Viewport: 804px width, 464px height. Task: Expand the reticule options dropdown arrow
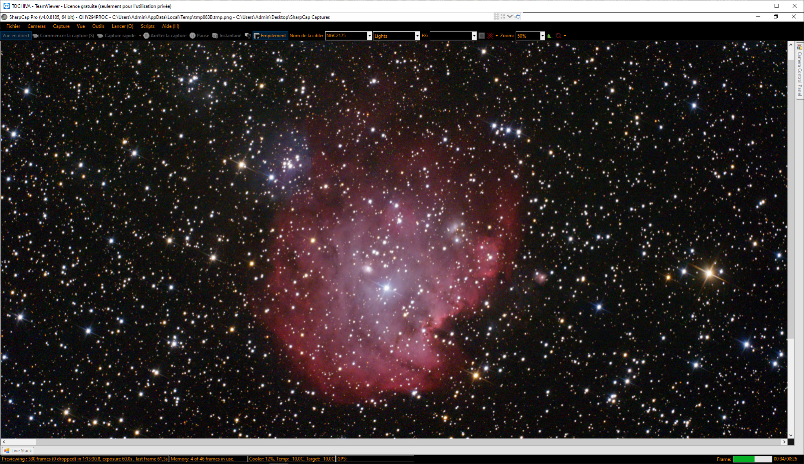point(497,36)
